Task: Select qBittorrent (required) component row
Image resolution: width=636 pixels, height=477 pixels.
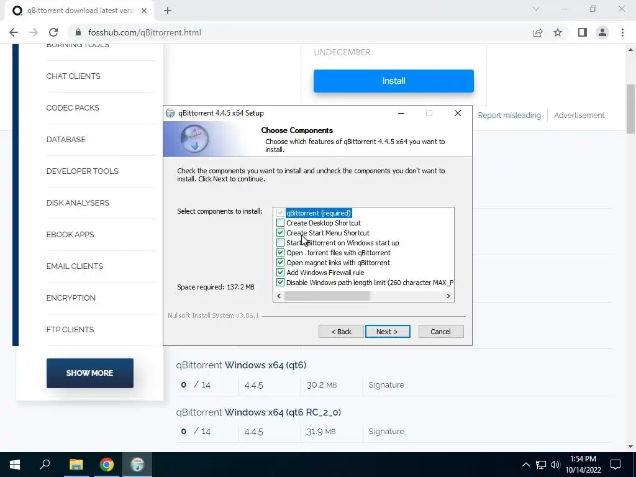Action: (319, 213)
